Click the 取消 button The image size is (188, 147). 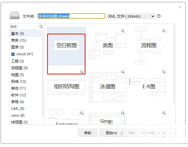109,133
